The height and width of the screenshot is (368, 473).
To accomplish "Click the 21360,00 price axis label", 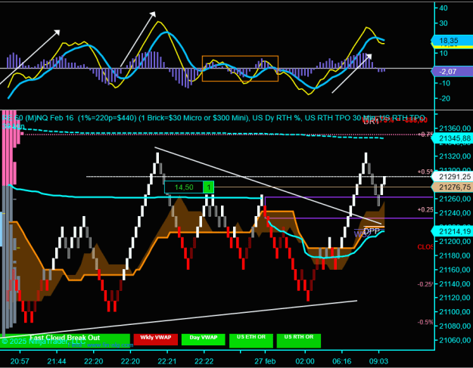I will coord(455,128).
